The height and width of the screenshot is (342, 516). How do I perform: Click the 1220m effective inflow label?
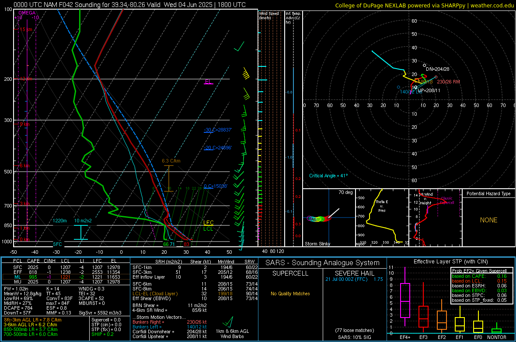59,221
